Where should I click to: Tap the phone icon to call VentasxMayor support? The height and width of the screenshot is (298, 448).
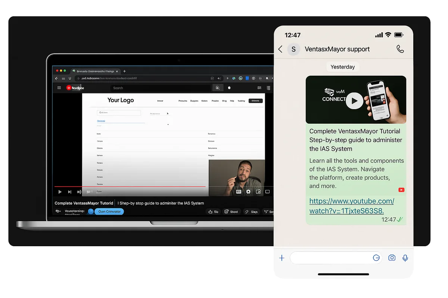(400, 49)
